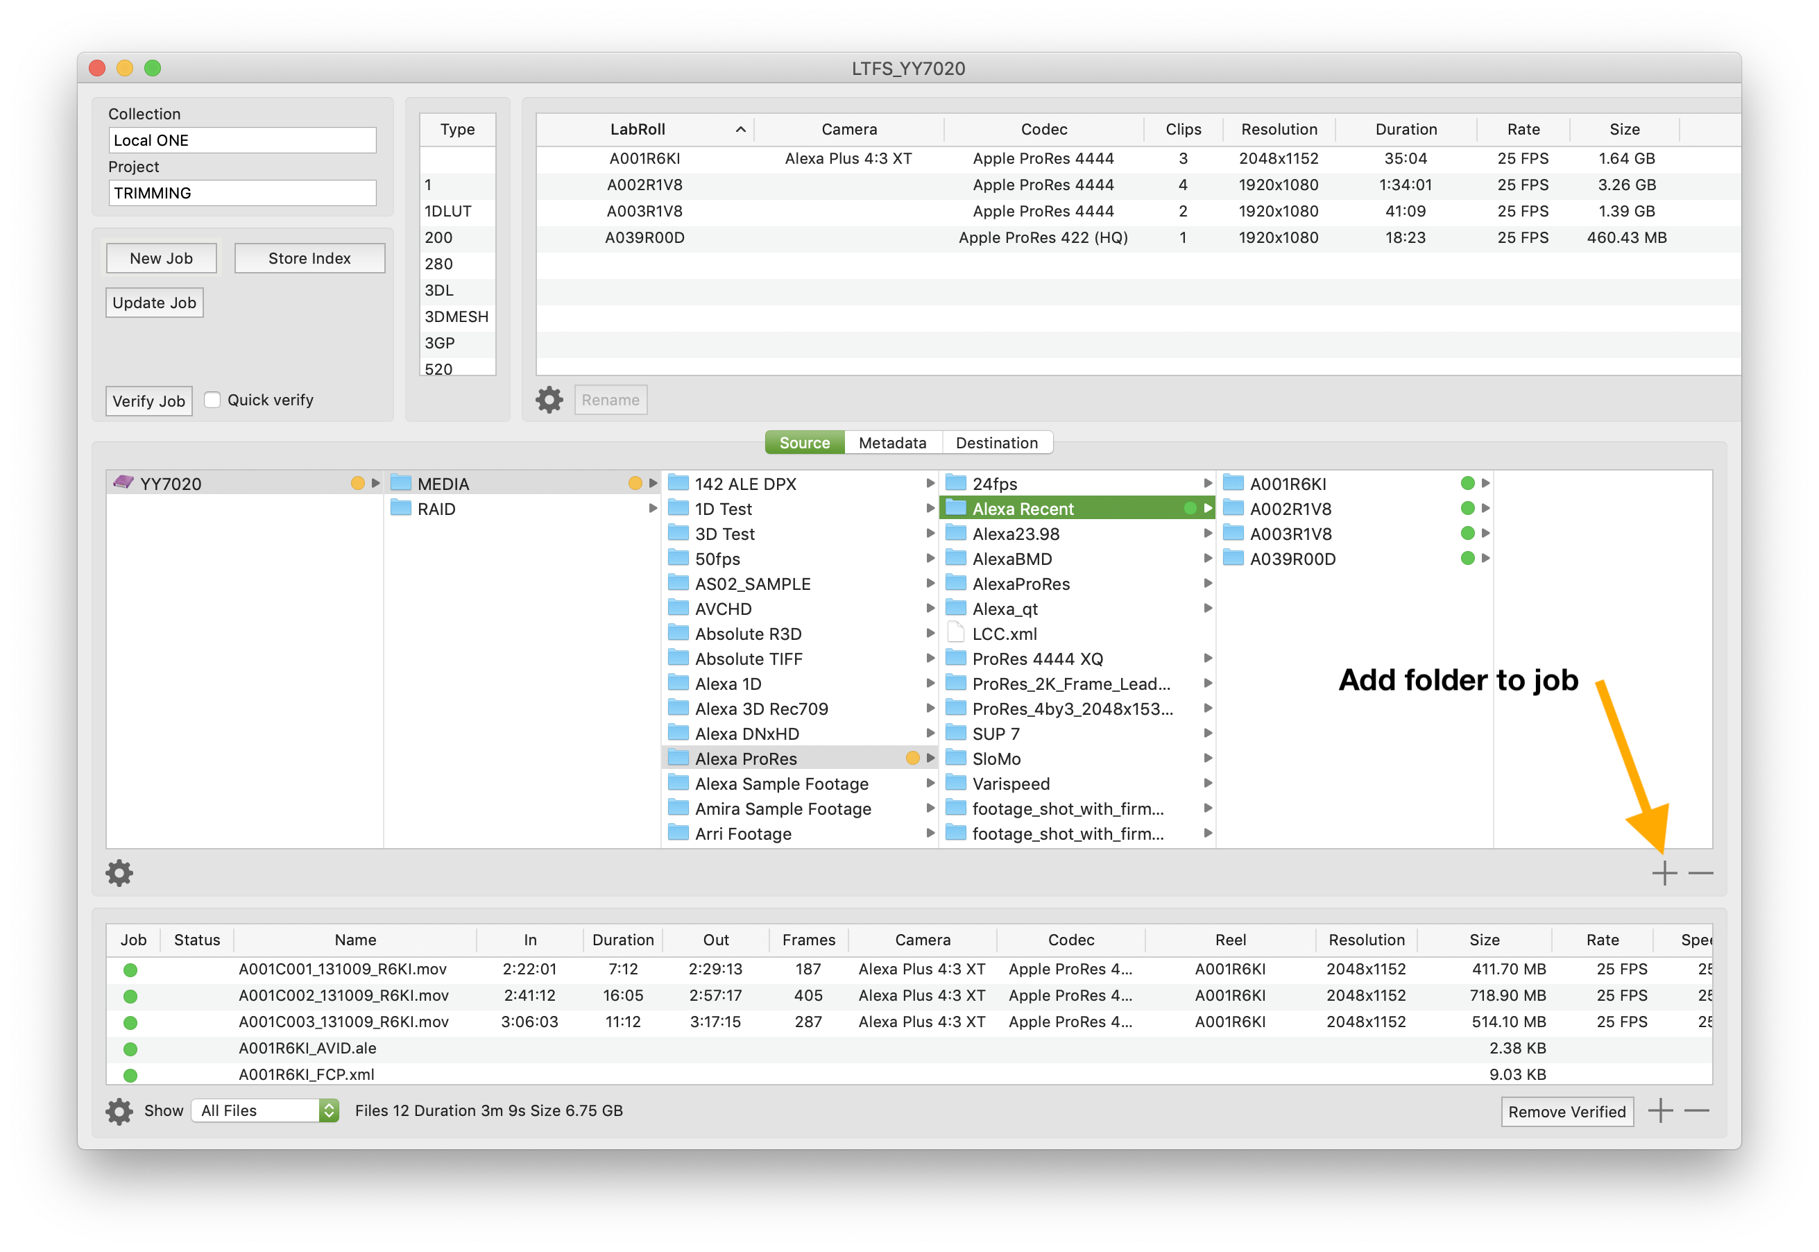Click the minus icon under the source browser
Screen dimensions: 1819x1252
1700,873
